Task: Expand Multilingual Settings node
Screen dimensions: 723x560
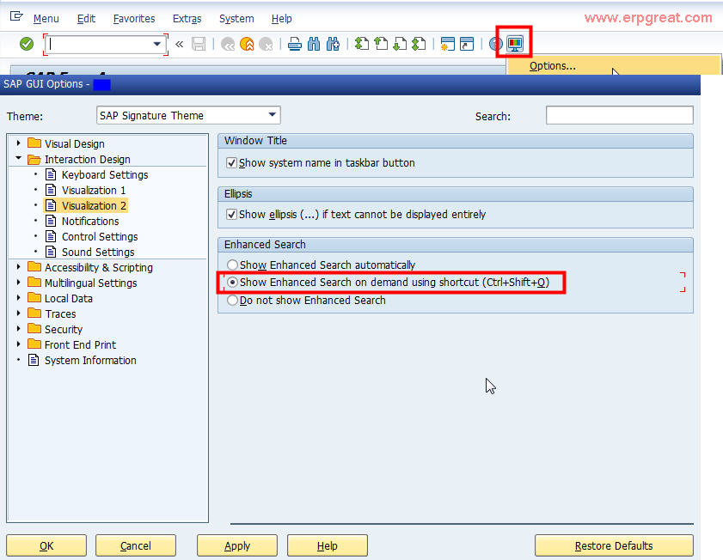Action: click(18, 283)
